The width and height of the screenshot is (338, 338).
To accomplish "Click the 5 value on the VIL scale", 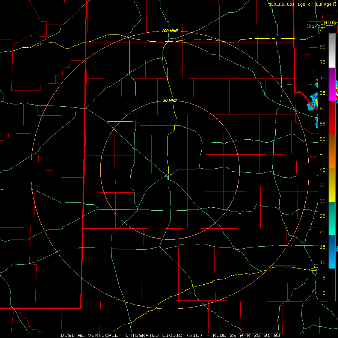I will click(x=324, y=278).
